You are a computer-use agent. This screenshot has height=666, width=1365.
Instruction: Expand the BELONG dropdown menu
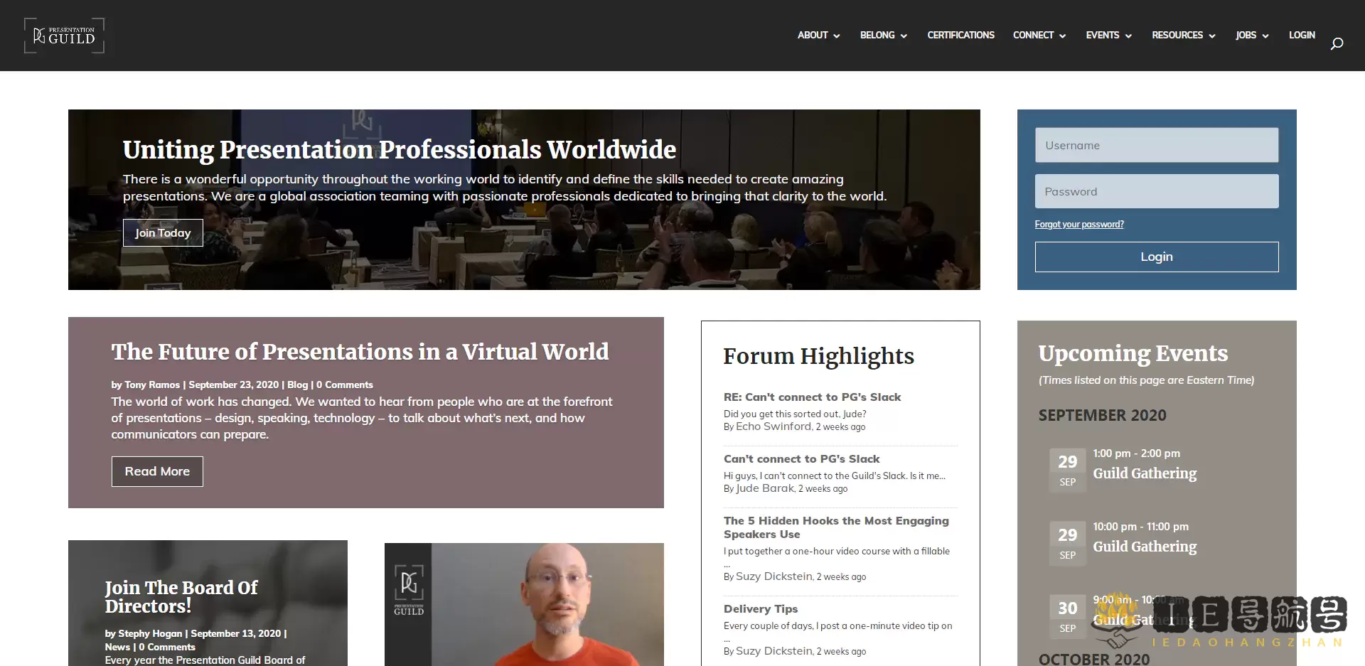click(877, 35)
